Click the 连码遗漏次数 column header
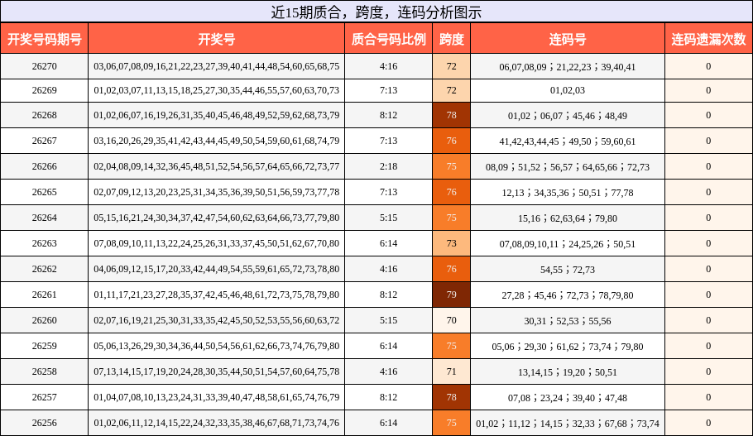The width and height of the screenshot is (753, 436). 708,38
